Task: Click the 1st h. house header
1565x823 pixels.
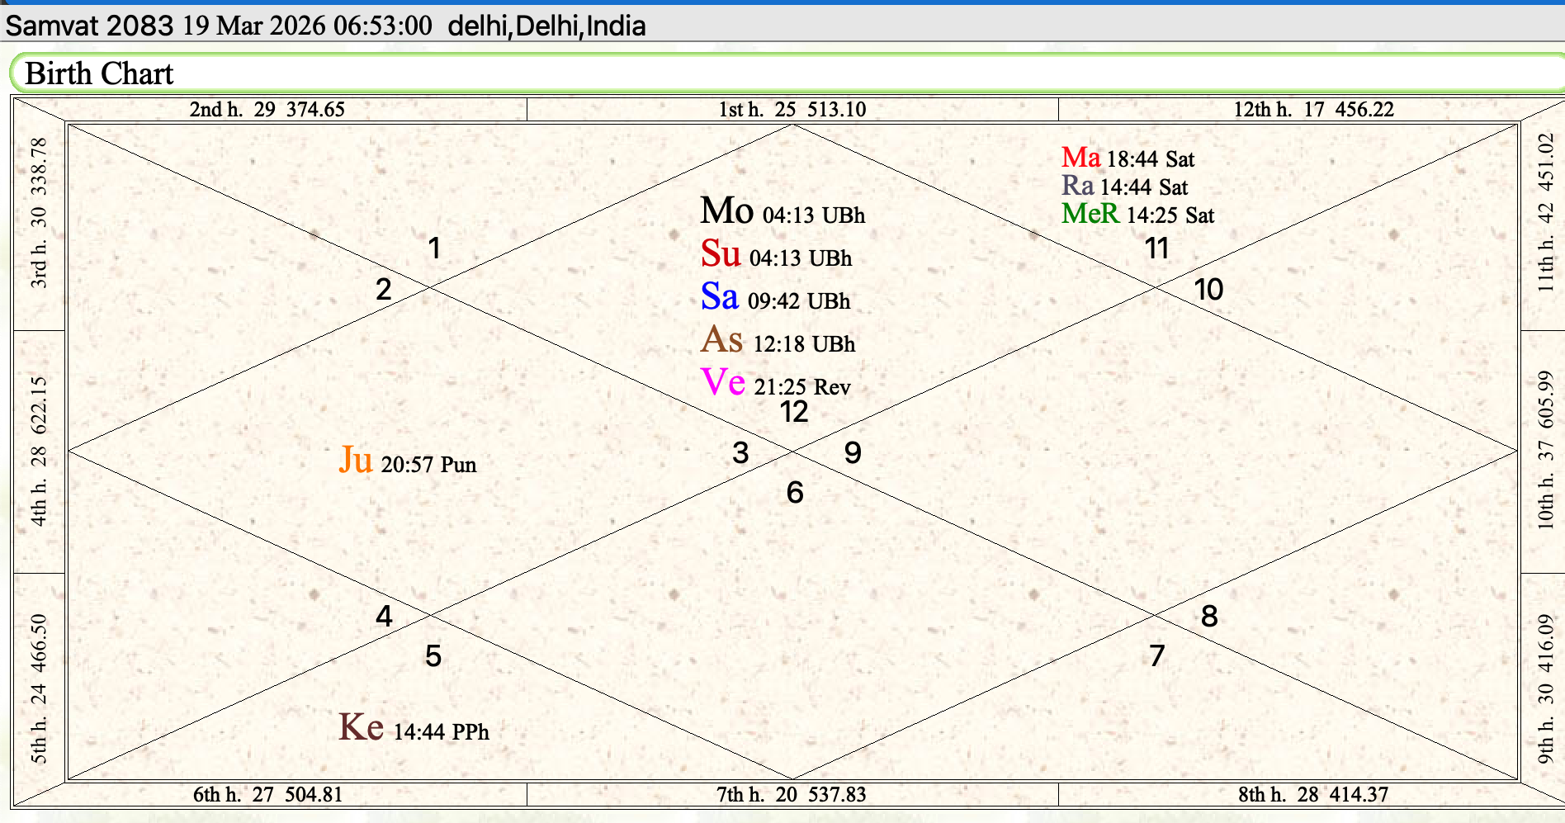Action: (792, 109)
